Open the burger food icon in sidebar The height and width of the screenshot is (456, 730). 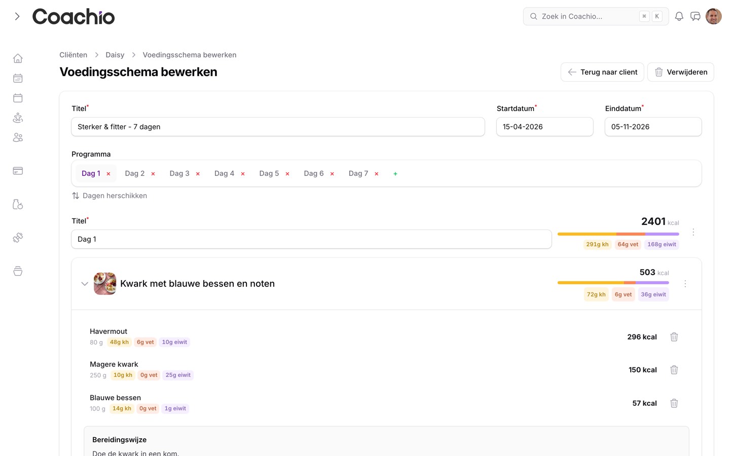18,271
